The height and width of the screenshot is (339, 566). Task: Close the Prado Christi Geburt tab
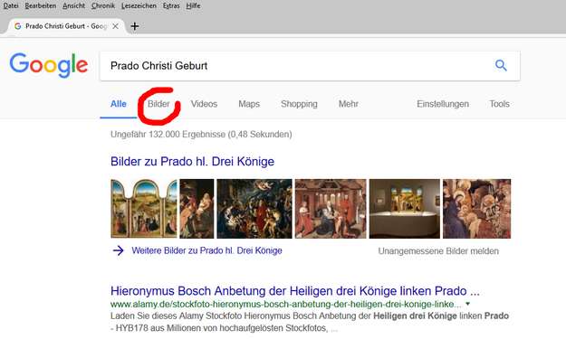[x=115, y=26]
